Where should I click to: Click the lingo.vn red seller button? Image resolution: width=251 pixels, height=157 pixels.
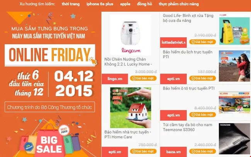(x=115, y=79)
